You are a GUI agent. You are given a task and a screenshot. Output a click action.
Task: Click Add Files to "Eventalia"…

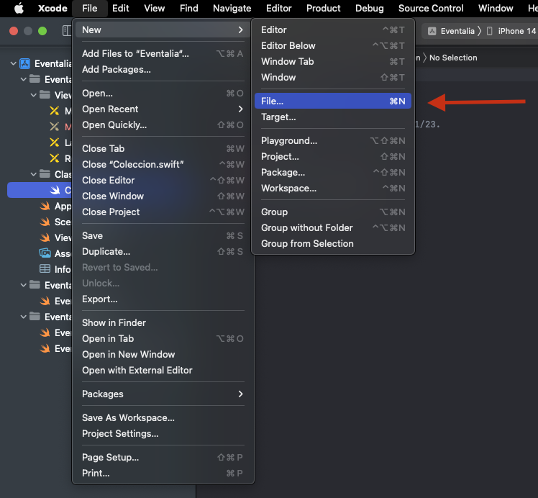(163, 53)
